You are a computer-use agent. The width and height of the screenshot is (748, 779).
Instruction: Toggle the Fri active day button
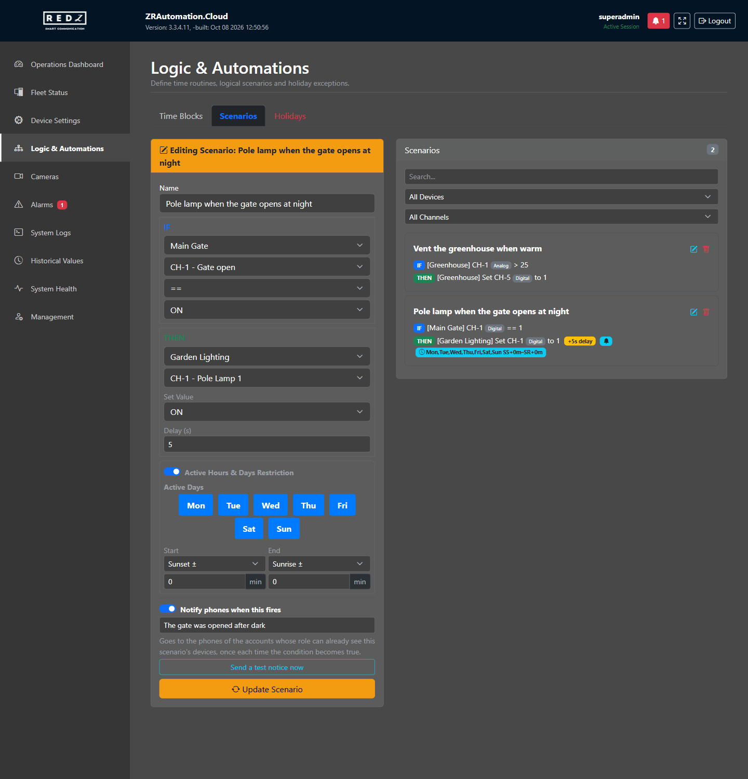tap(342, 505)
